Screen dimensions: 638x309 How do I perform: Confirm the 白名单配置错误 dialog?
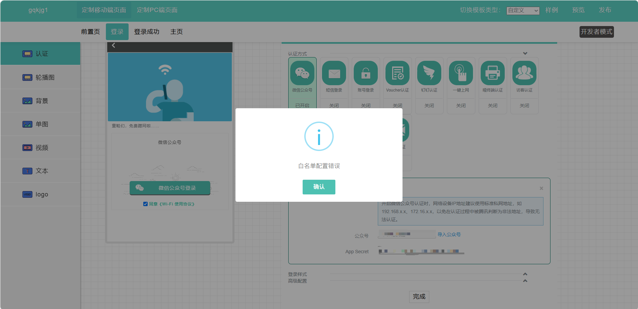(319, 187)
